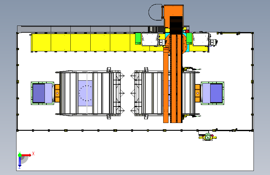Pick the green and yellow device outside the fence
The image size is (270, 175).
click(x=208, y=137)
